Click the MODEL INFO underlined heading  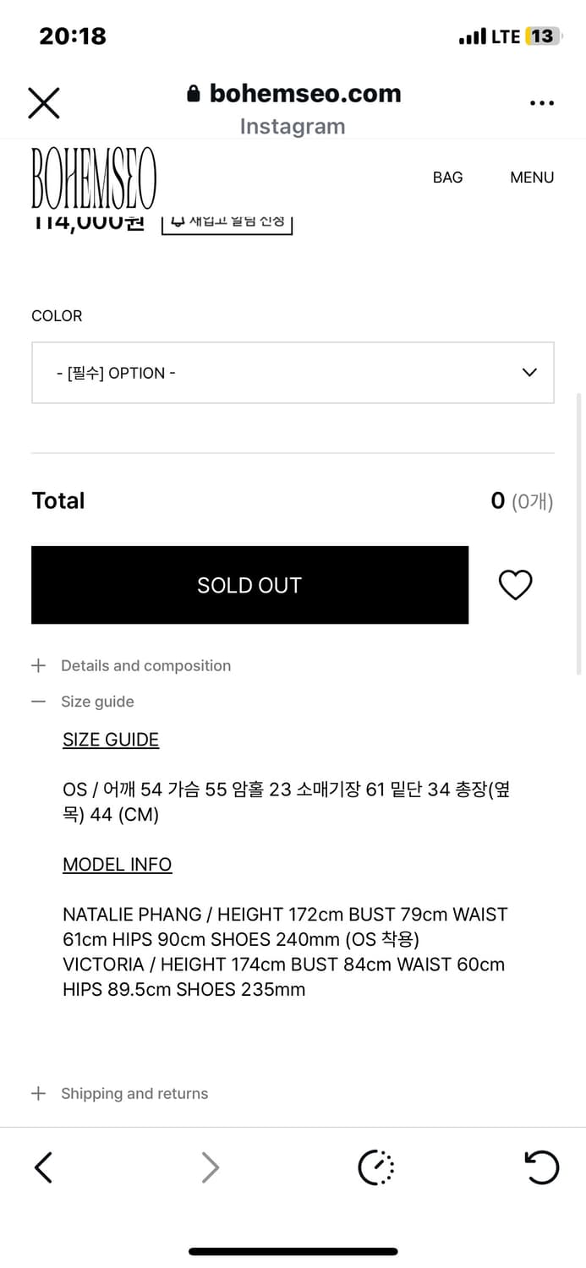coord(117,865)
